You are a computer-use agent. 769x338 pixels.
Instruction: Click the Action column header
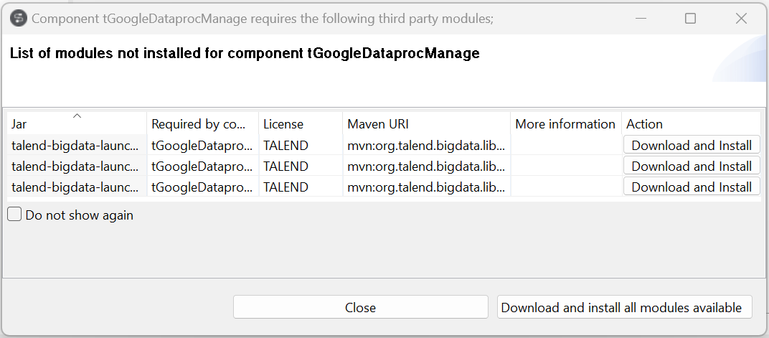pyautogui.click(x=691, y=124)
